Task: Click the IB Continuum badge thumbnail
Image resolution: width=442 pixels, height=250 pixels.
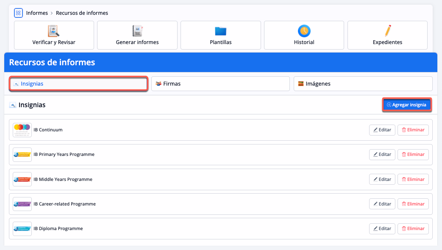Action: pyautogui.click(x=22, y=130)
